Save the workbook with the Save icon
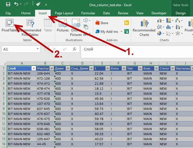 coord(8,4)
